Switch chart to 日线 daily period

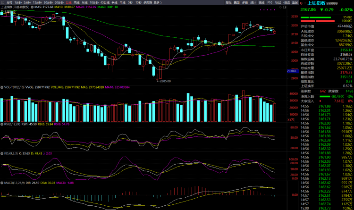68,2
